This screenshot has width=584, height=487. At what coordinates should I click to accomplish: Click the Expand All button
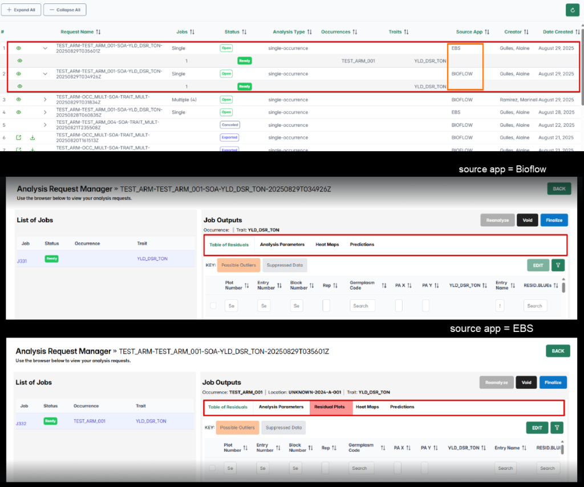click(21, 10)
